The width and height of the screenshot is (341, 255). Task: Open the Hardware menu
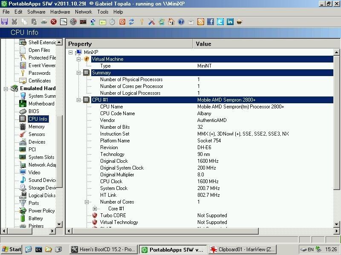click(60, 12)
